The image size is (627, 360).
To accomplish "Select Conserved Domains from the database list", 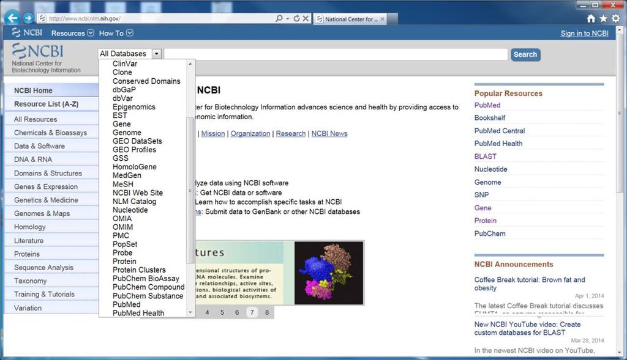I will [146, 81].
